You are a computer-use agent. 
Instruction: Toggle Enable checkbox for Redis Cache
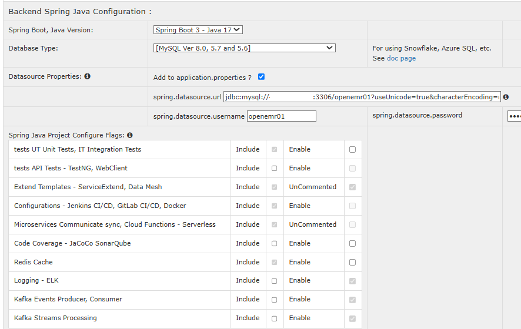(353, 262)
